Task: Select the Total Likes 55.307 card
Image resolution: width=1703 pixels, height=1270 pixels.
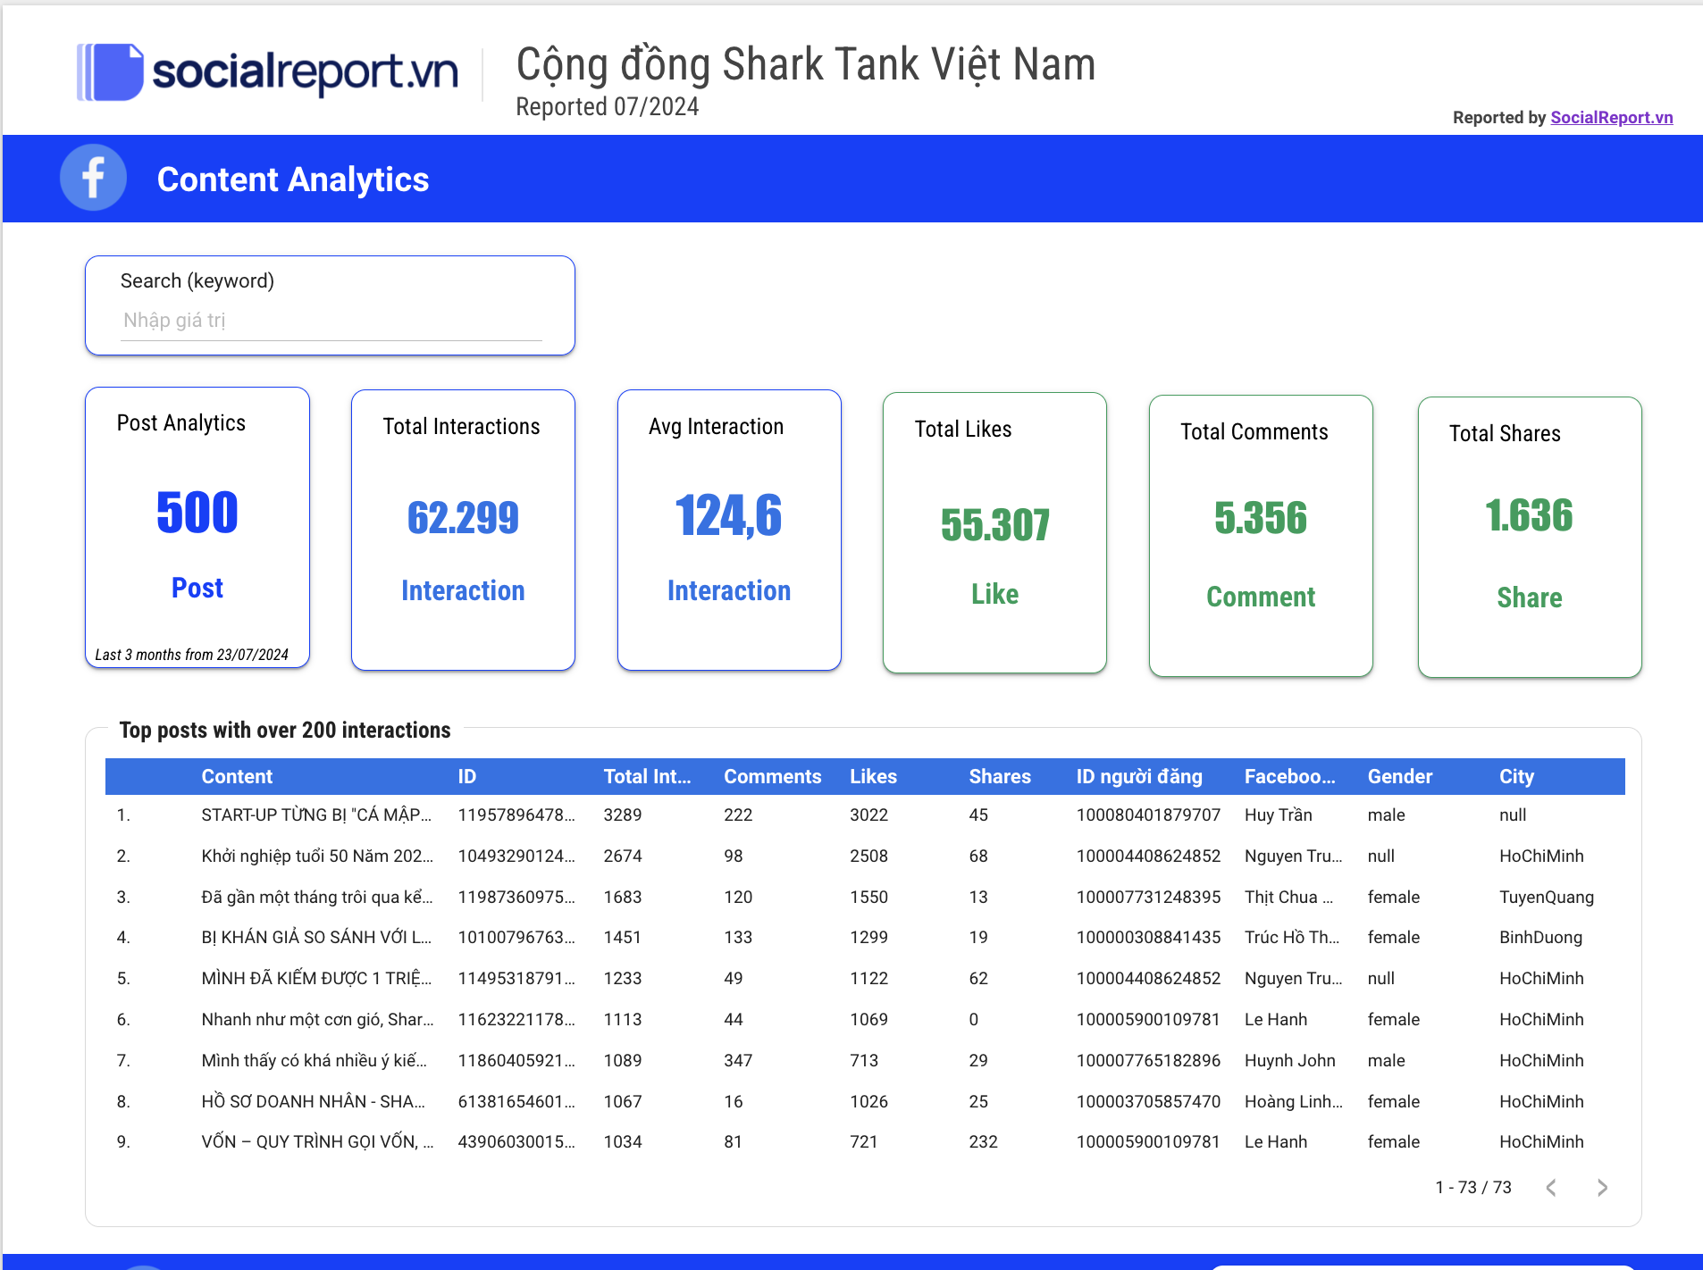Action: tap(994, 532)
